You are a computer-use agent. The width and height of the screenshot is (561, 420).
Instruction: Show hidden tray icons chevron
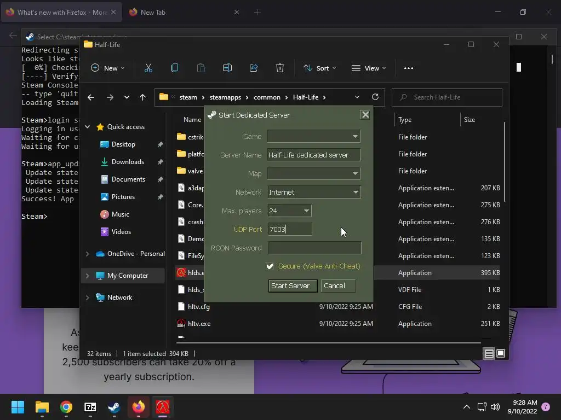[467, 407]
